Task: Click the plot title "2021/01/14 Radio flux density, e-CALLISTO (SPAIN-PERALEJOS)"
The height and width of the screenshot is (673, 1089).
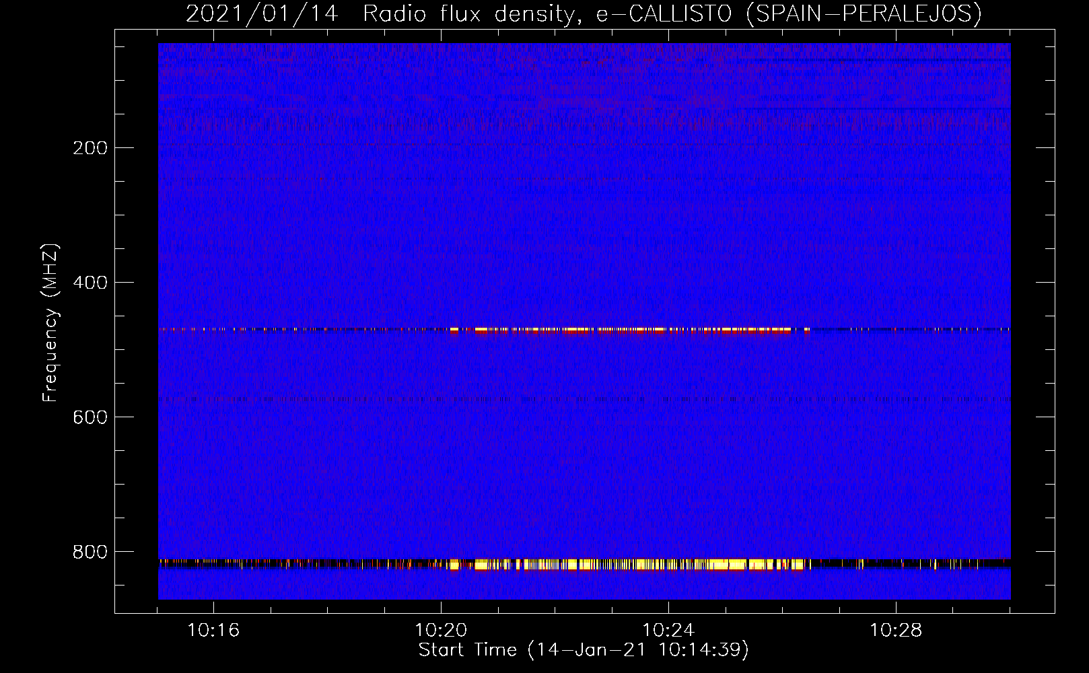Action: click(x=584, y=13)
